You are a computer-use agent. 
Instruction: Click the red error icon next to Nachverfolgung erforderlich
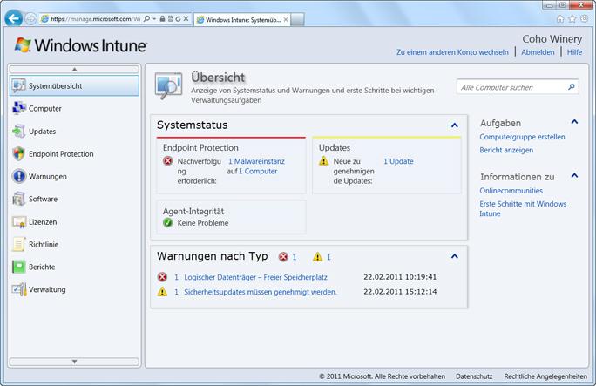(167, 161)
